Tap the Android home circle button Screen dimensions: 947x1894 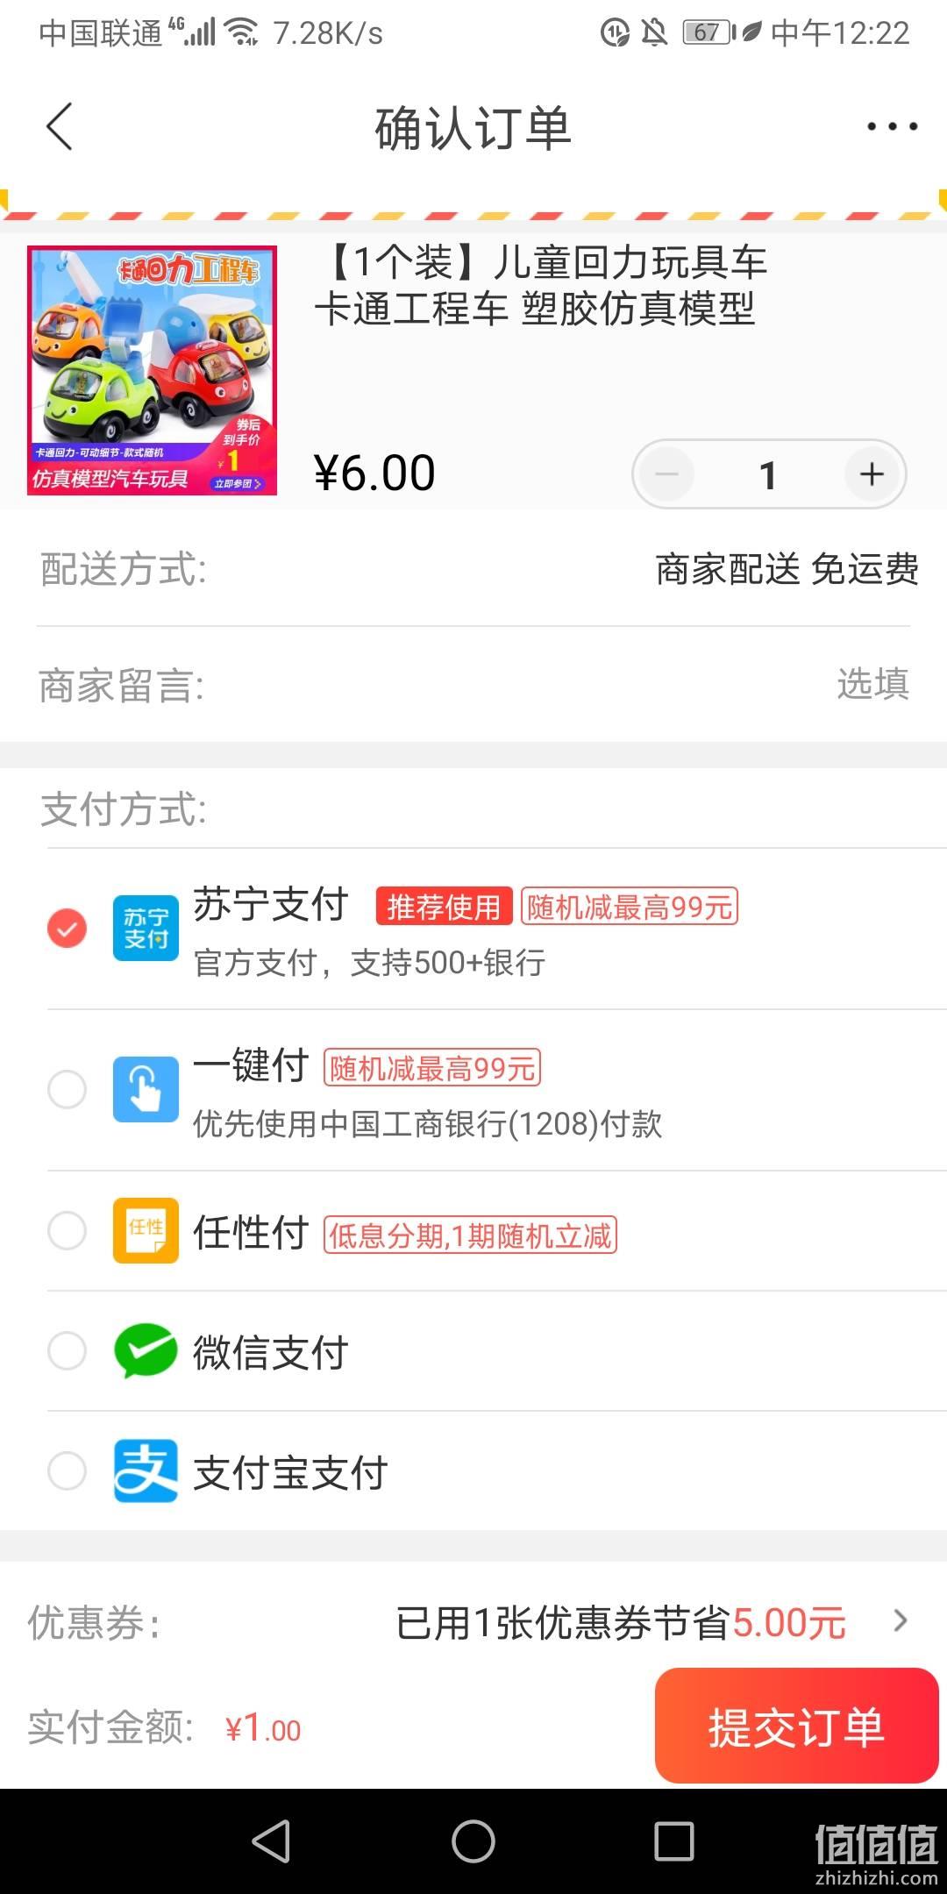(x=473, y=1841)
